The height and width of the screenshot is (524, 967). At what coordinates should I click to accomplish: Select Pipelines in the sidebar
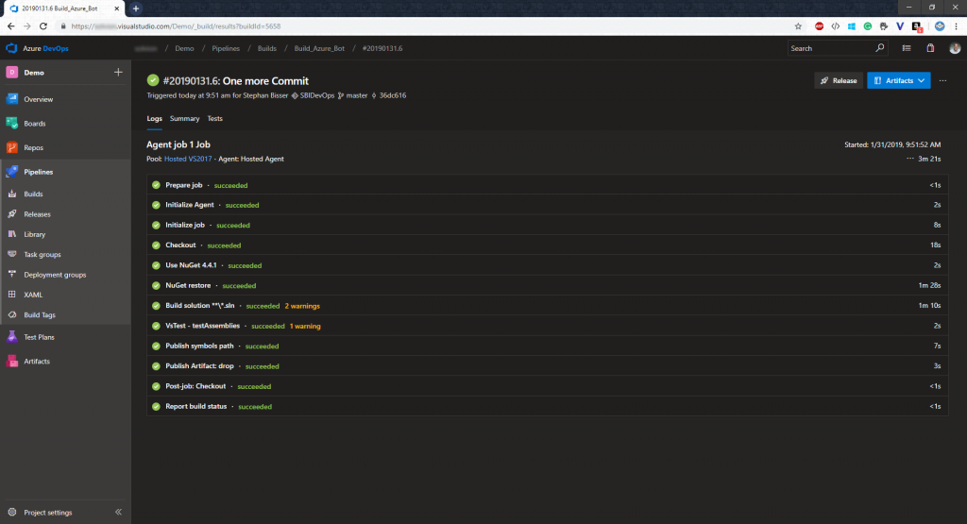point(38,172)
